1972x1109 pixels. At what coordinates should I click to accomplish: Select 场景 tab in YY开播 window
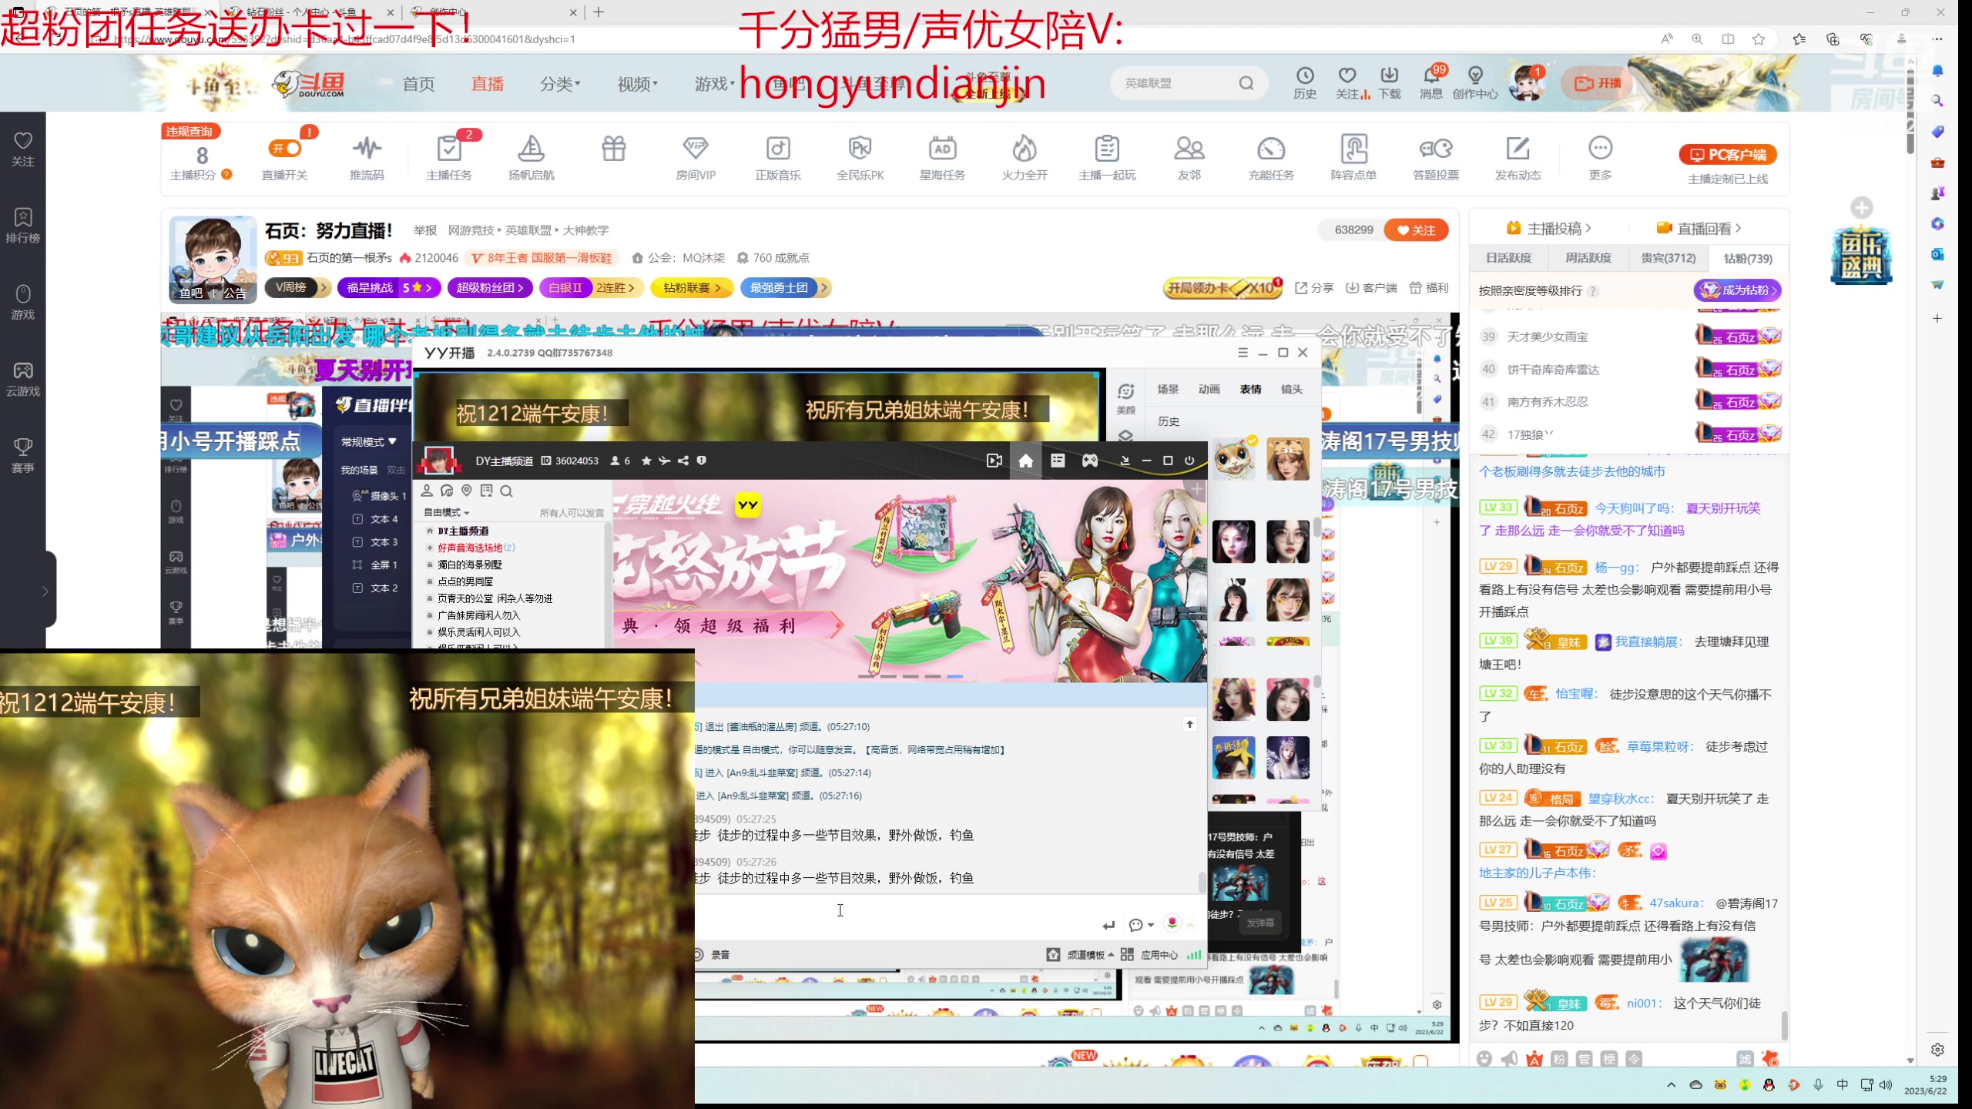[x=1168, y=389]
